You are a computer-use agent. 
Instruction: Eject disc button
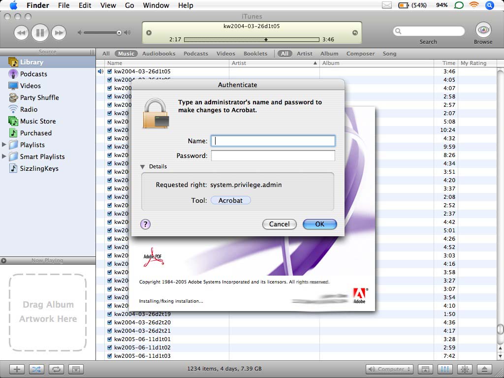(x=485, y=369)
